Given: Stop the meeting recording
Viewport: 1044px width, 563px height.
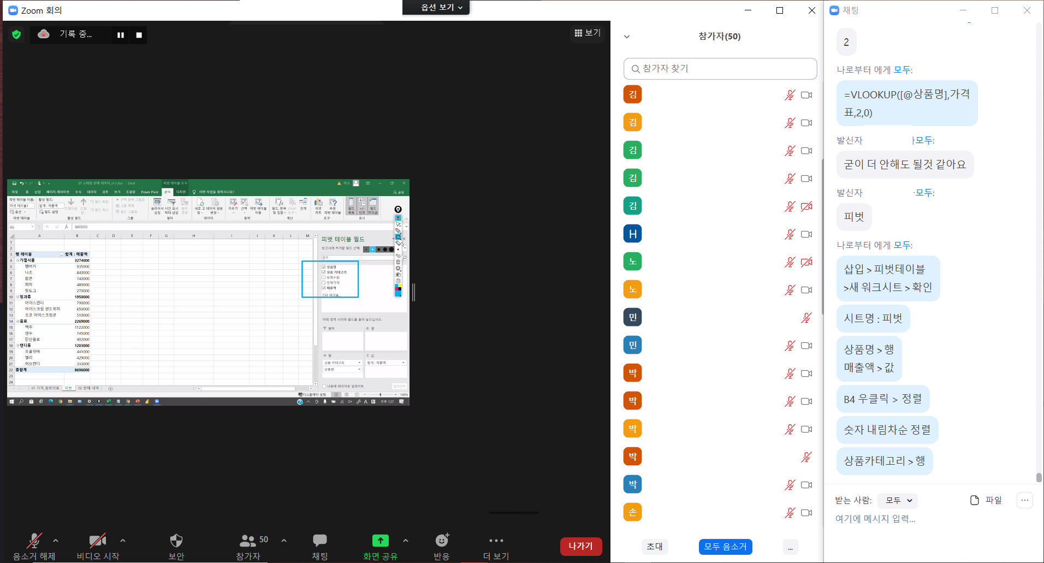Looking at the screenshot, I should coord(139,35).
